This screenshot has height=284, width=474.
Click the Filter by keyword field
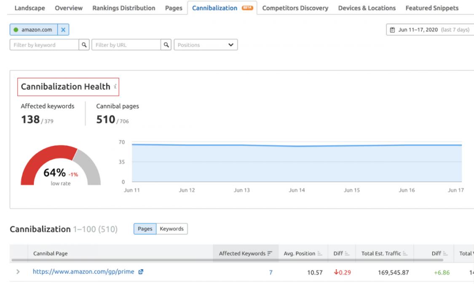(44, 45)
